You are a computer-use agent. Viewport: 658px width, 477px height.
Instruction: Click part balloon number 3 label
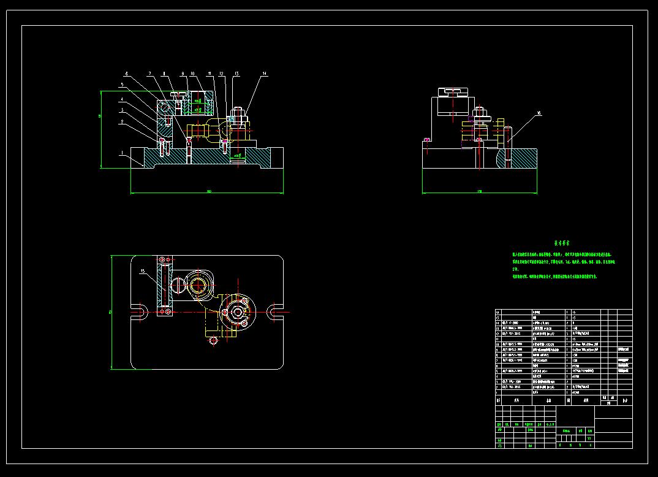pyautogui.click(x=122, y=110)
